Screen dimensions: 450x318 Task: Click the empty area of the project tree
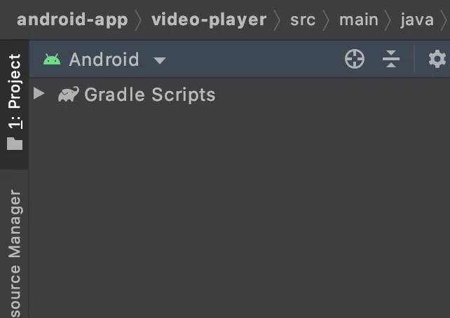[238, 210]
